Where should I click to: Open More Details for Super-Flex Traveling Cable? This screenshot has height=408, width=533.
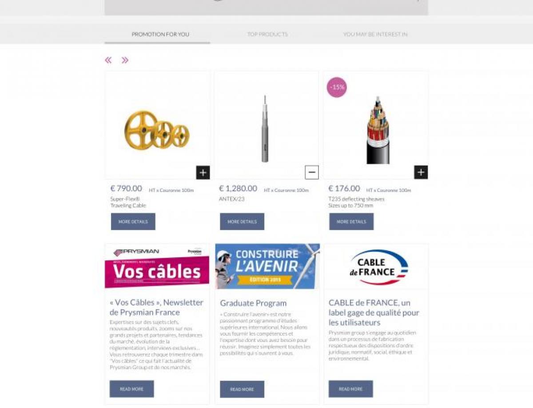133,221
